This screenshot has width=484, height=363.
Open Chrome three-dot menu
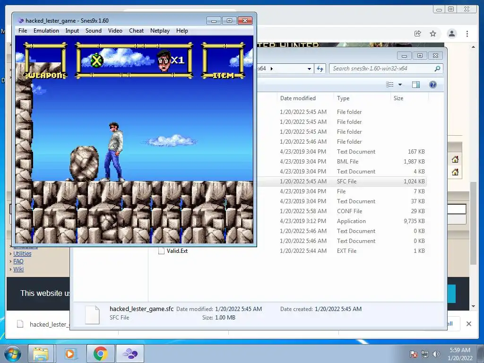point(467,34)
